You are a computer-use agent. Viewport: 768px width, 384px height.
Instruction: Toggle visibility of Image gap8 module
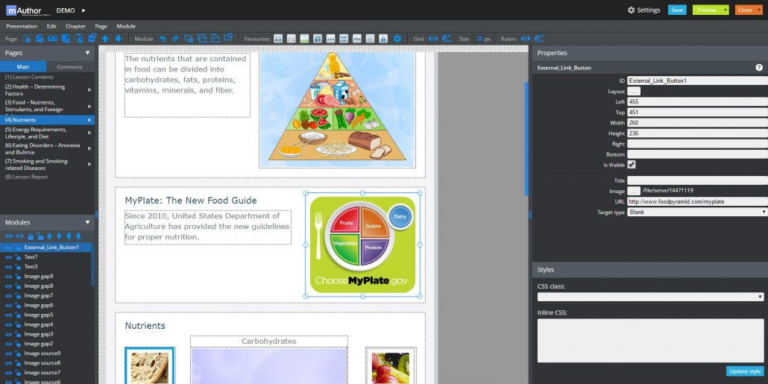pos(8,286)
